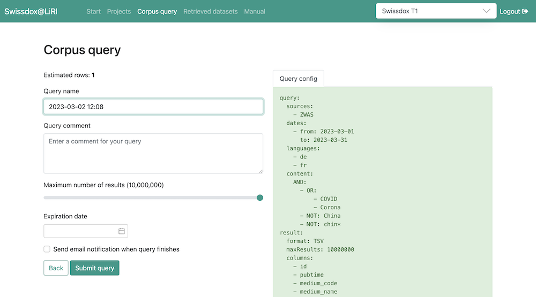Screen dimensions: 536x297
Task: Open the calendar picker icon in Expiration date
Action: pos(122,231)
